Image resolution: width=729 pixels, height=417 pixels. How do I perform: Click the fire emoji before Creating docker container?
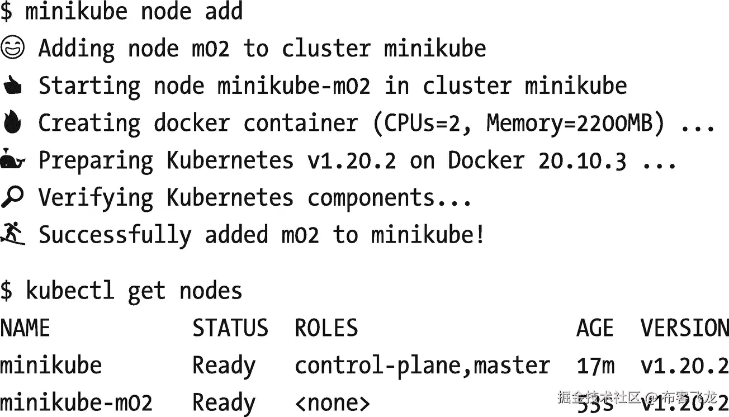12,122
